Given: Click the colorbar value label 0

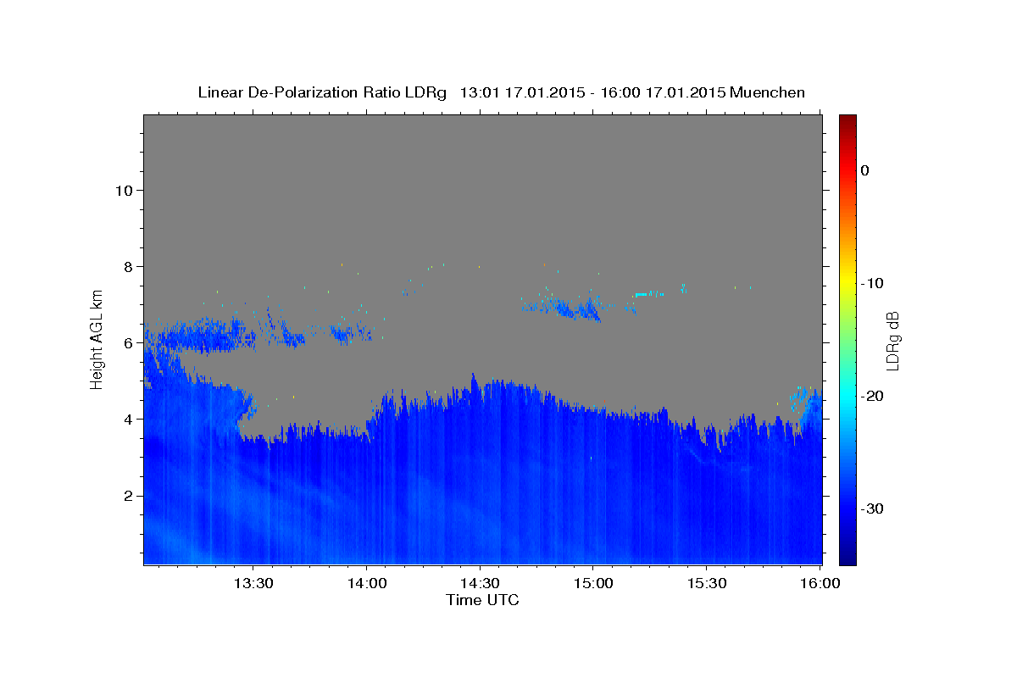Looking at the screenshot, I should 865,170.
